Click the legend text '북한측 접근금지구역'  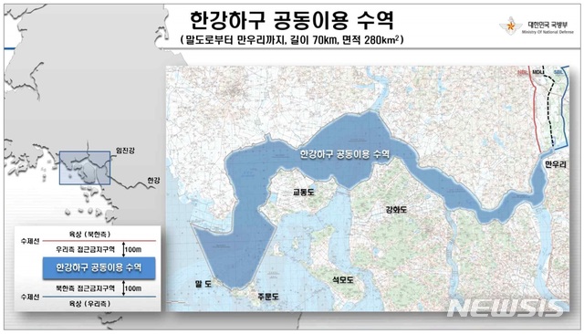[x=85, y=288]
